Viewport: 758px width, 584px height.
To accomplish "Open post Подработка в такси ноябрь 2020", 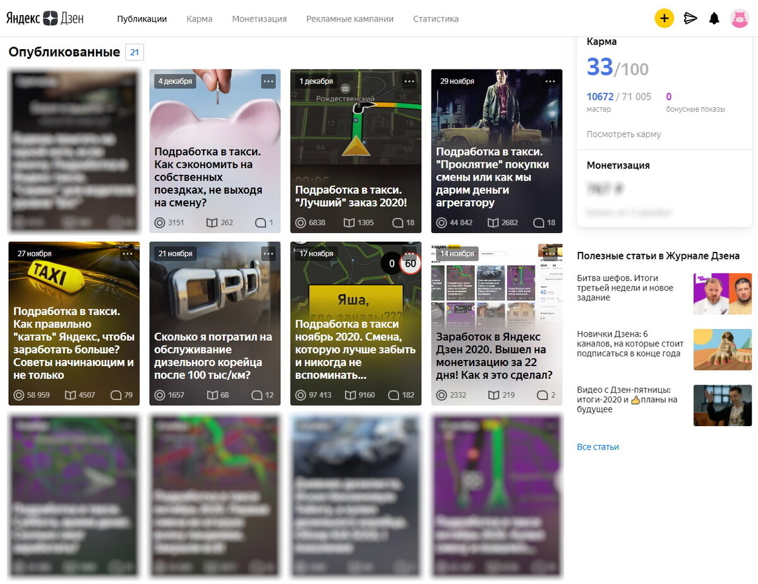I will (356, 350).
